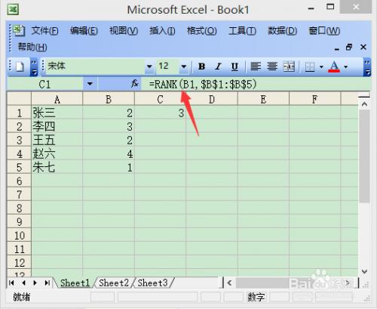Open the 窗口(W) menu

click(324, 31)
